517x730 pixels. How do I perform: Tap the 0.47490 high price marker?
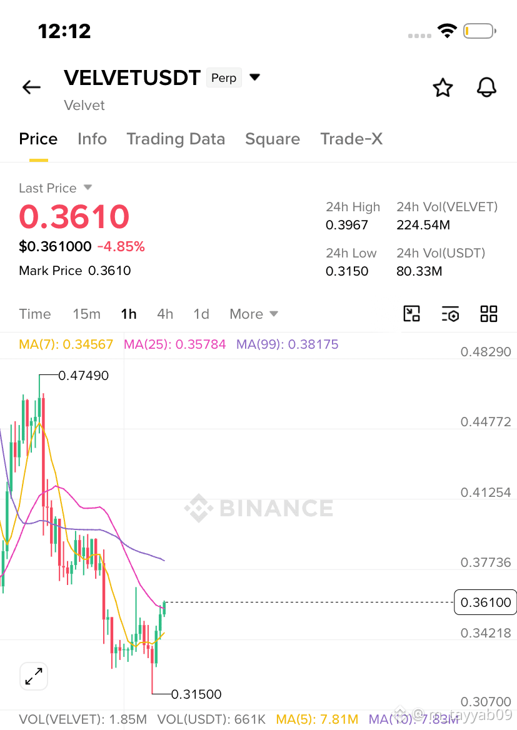[x=83, y=375]
